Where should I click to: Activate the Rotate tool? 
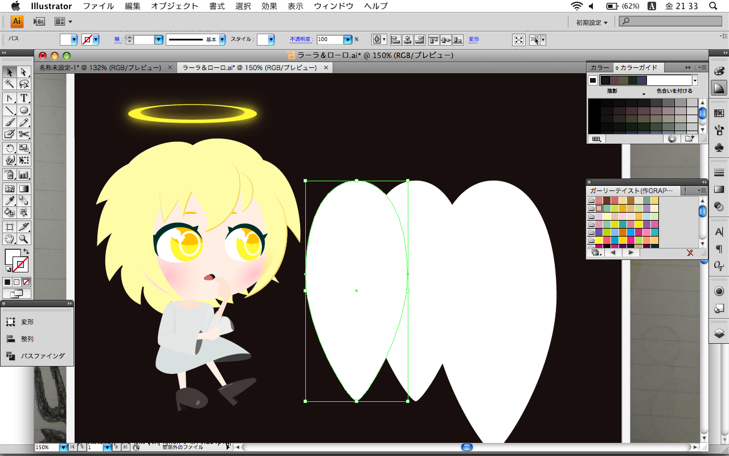[x=10, y=148]
